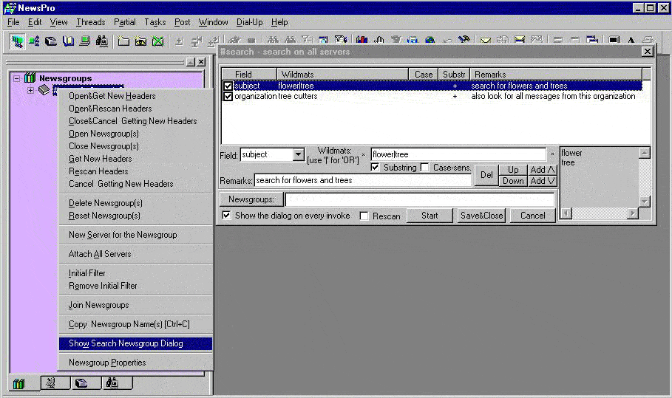This screenshot has height=398, width=672.
Task: Click the hammer tools toolbar icon
Action: [464, 40]
